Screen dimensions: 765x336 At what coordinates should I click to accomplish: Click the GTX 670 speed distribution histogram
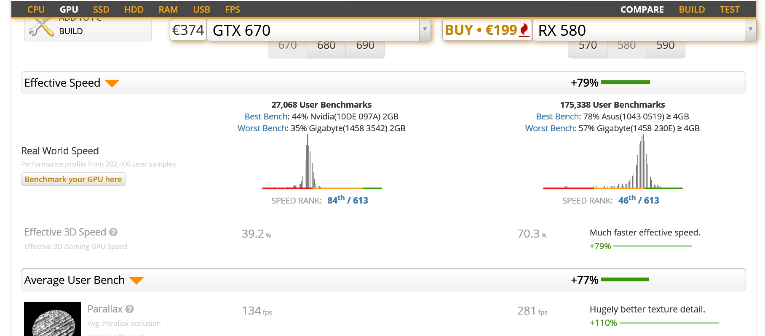[322, 162]
